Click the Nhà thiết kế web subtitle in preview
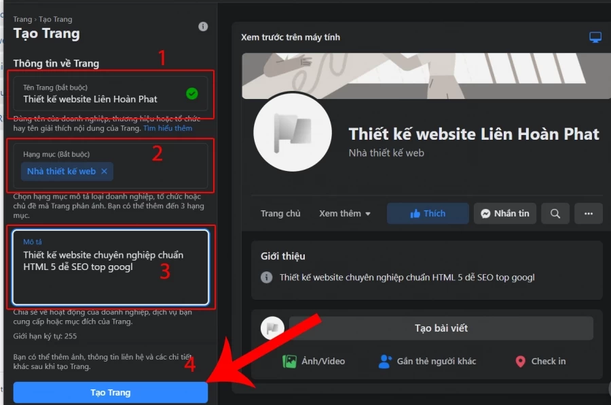611x405 pixels. tap(386, 153)
